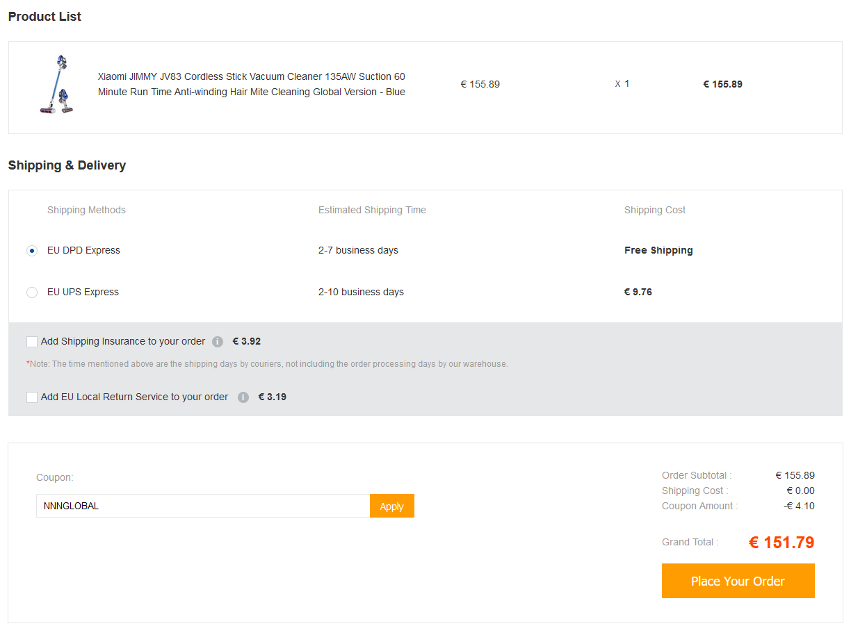Screen dimensions: 851x635
Task: Click 'Estimated Shipping Time' column header
Action: (372, 210)
